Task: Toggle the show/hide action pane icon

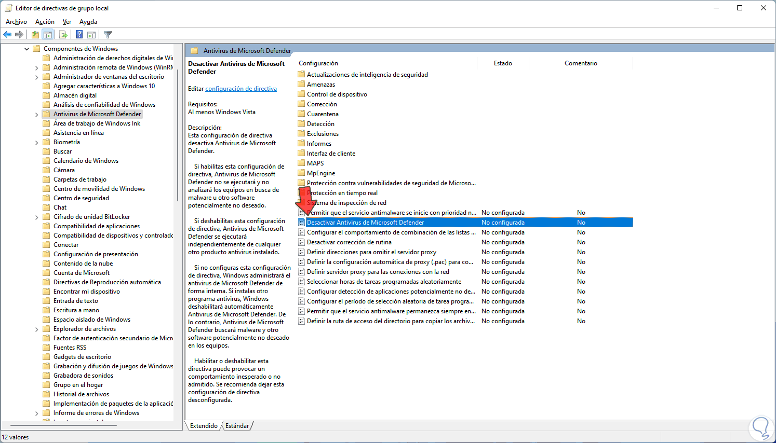Action: pos(91,35)
